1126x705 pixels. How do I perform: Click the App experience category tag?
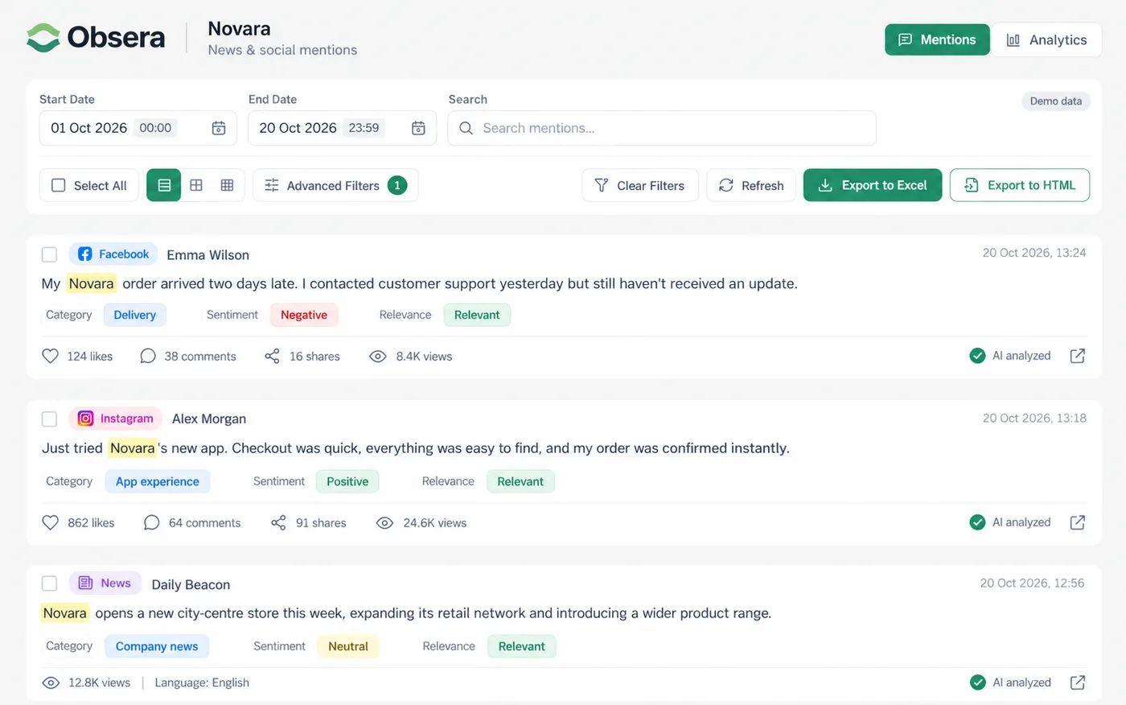(x=158, y=481)
